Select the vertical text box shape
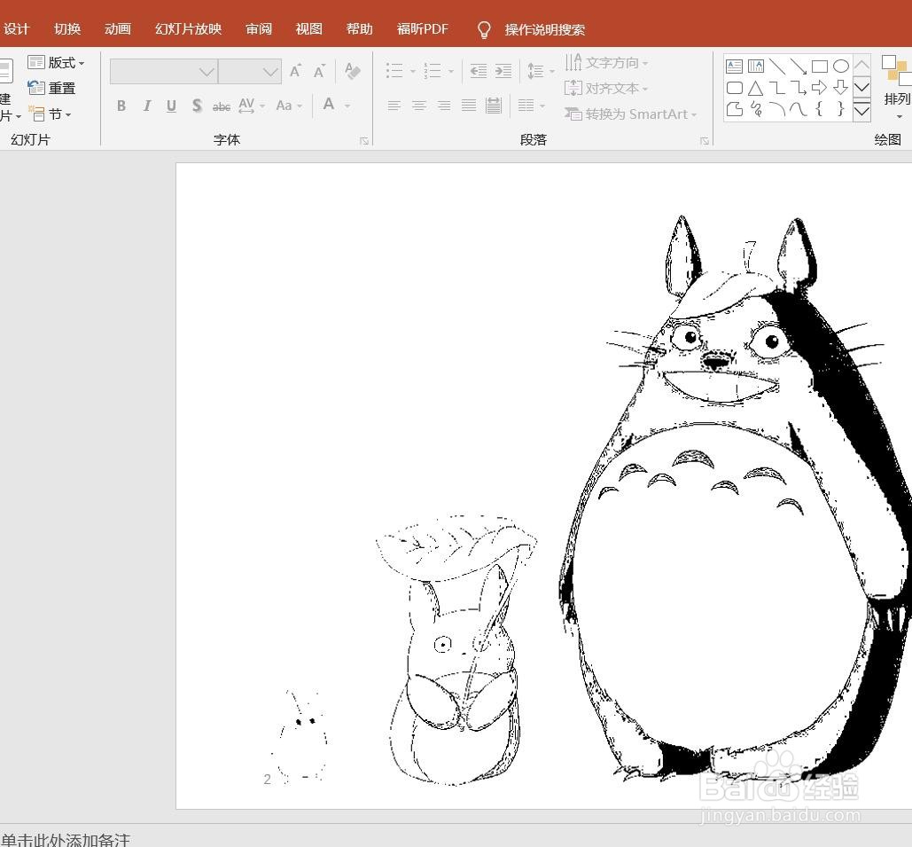 [755, 66]
